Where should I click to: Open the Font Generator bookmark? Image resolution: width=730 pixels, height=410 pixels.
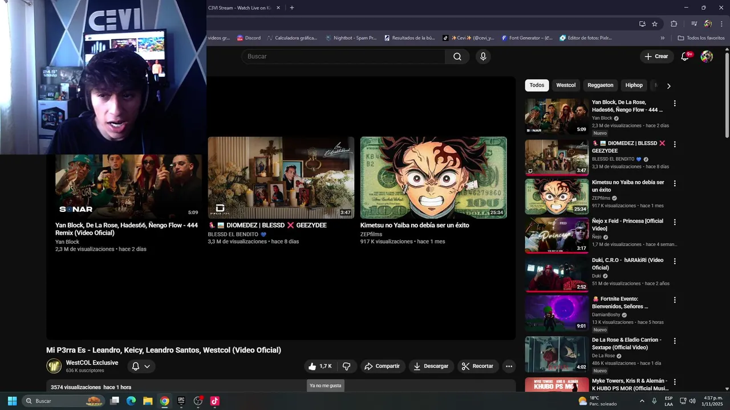pos(527,38)
